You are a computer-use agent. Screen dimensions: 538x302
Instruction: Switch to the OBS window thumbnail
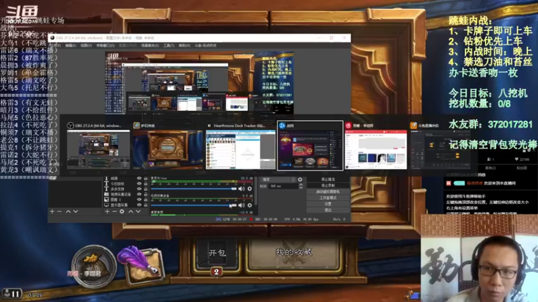tap(98, 149)
